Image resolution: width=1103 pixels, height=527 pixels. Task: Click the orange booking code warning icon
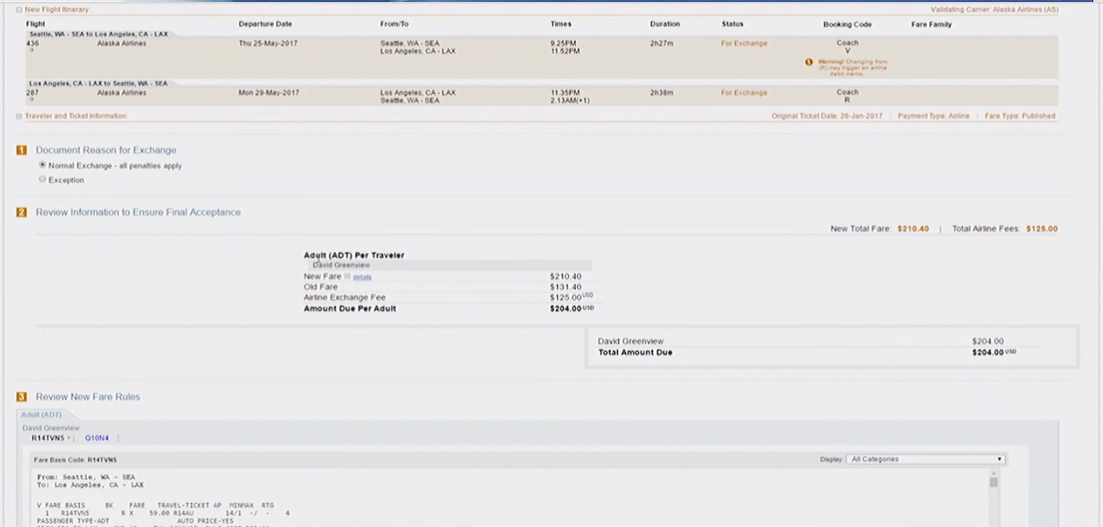(809, 62)
